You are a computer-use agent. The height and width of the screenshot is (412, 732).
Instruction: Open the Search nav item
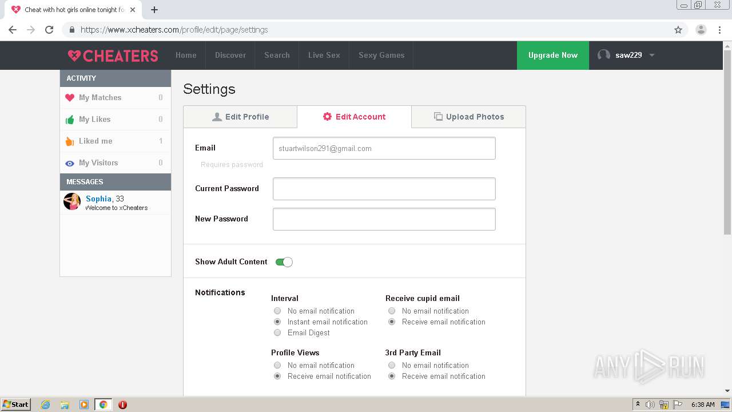[x=277, y=56]
